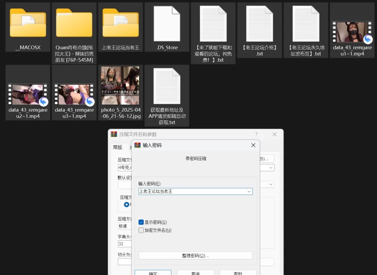Uncheck the 显示密码 checkbox
Viewport: 377px width, 275px height.
tap(141, 222)
